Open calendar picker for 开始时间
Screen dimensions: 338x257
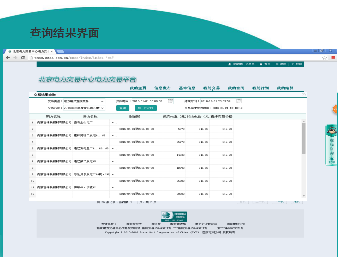[171, 101]
